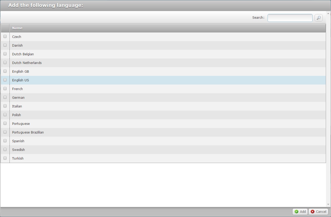Check the English GB checkbox

(5, 71)
